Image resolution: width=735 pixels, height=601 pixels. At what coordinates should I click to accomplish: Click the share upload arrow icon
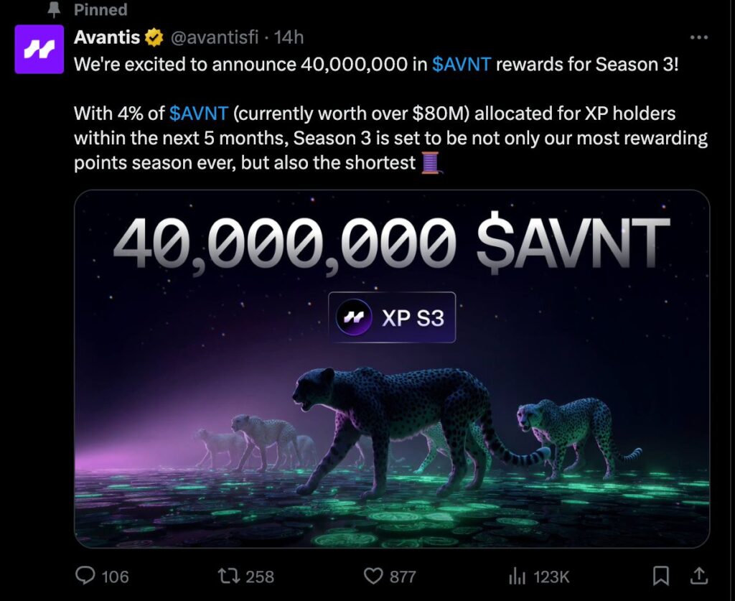[700, 575]
